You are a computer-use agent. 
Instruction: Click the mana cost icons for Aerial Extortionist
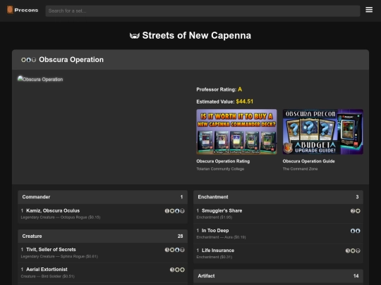tap(177, 270)
